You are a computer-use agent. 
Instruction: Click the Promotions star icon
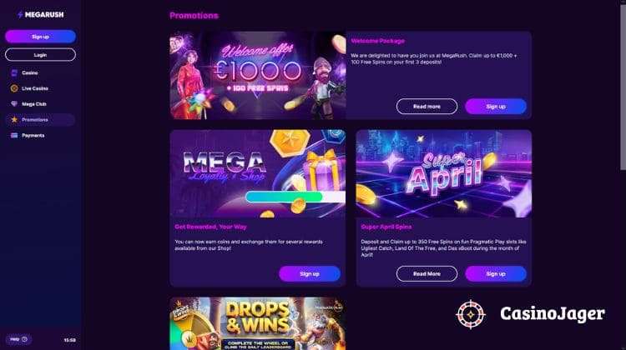[14, 120]
